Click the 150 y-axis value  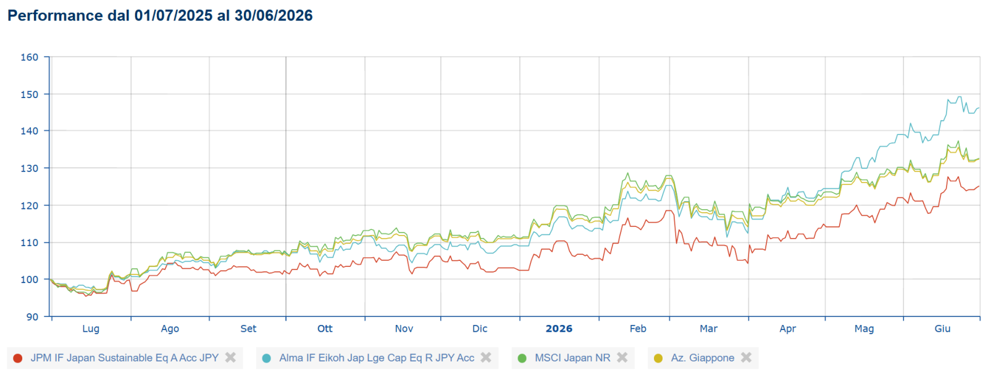[x=29, y=94]
